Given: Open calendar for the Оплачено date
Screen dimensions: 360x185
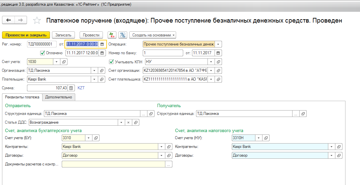Looking at the screenshot, I should (102, 53).
